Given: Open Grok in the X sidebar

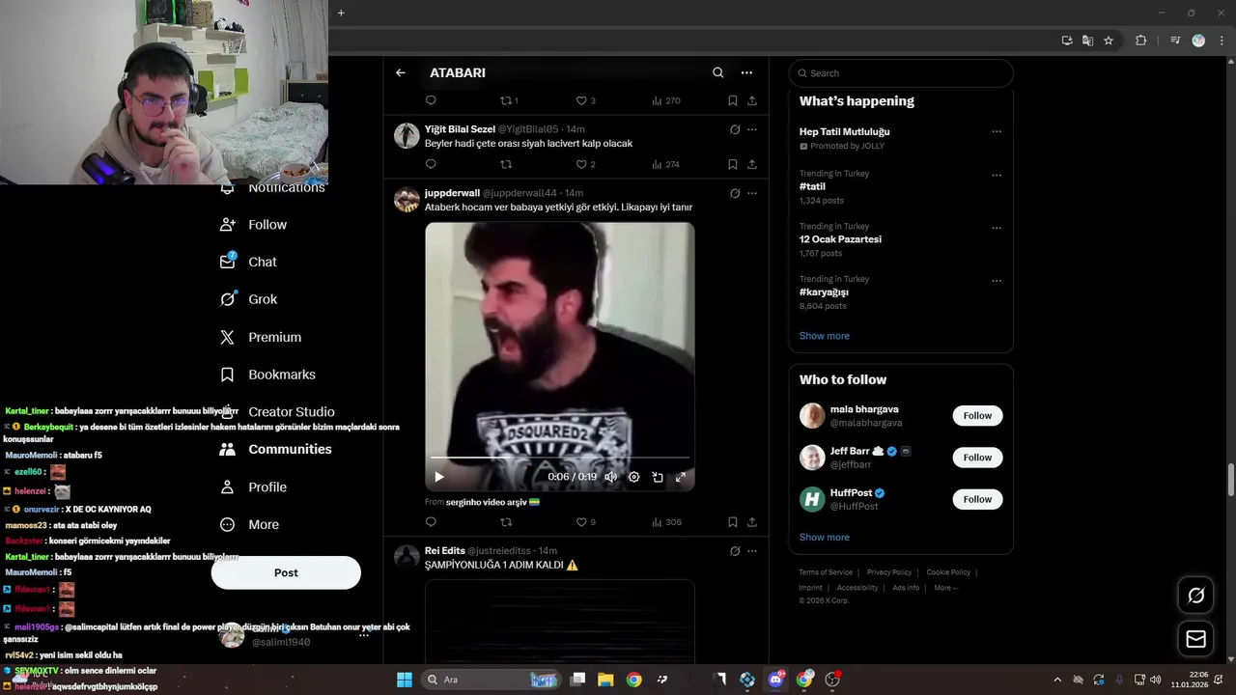Looking at the screenshot, I should (x=248, y=299).
